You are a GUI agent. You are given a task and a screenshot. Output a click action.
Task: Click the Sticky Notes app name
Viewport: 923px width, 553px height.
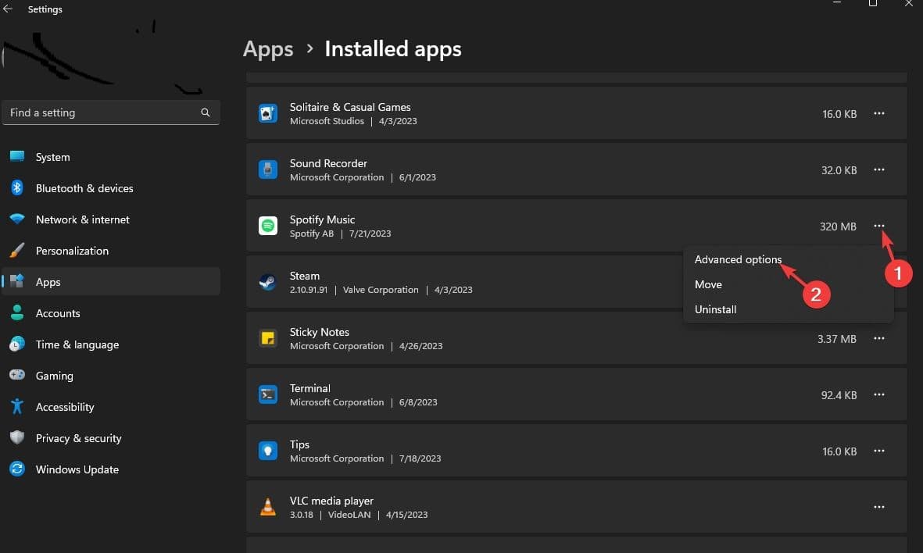[319, 332]
